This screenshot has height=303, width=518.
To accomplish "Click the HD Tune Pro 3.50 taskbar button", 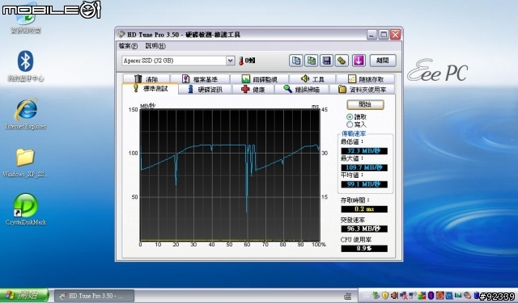I will coord(94,296).
